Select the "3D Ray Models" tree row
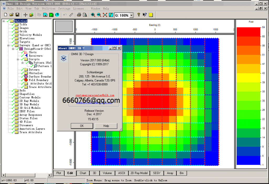This screenshot has width=269, height=184. pyautogui.click(x=29, y=104)
